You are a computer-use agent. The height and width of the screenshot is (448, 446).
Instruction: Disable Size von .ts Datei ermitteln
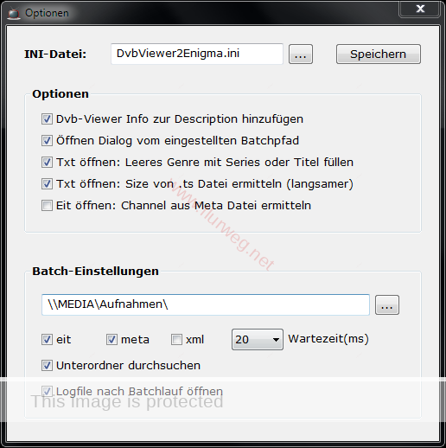tap(47, 183)
